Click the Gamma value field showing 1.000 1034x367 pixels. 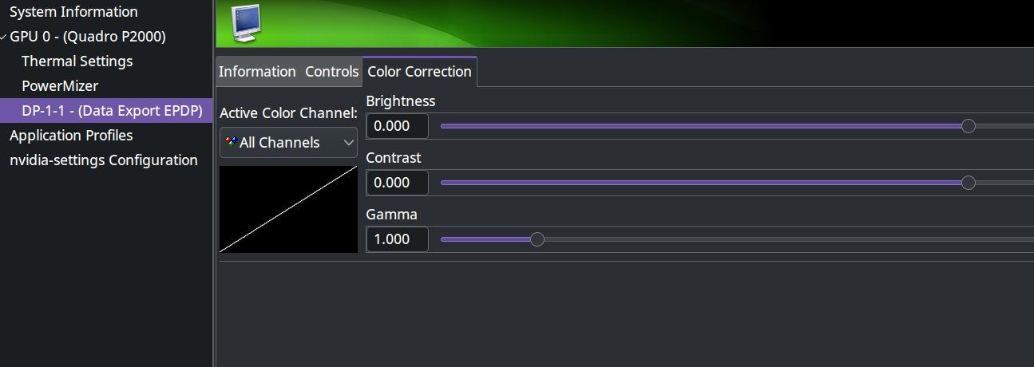(x=398, y=239)
